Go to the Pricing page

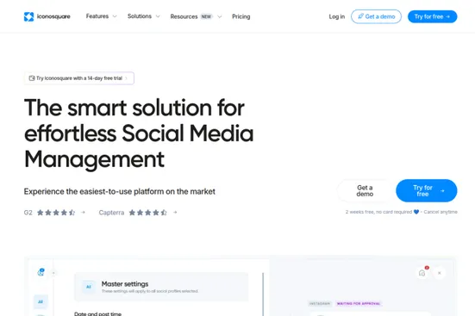(241, 16)
